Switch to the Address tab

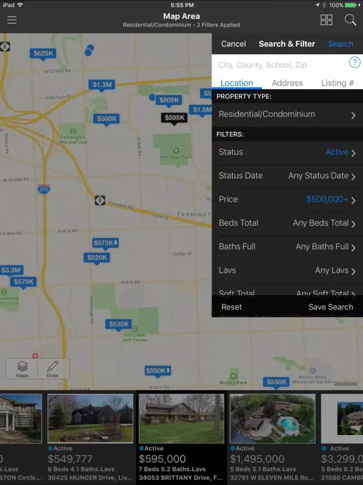tap(287, 83)
